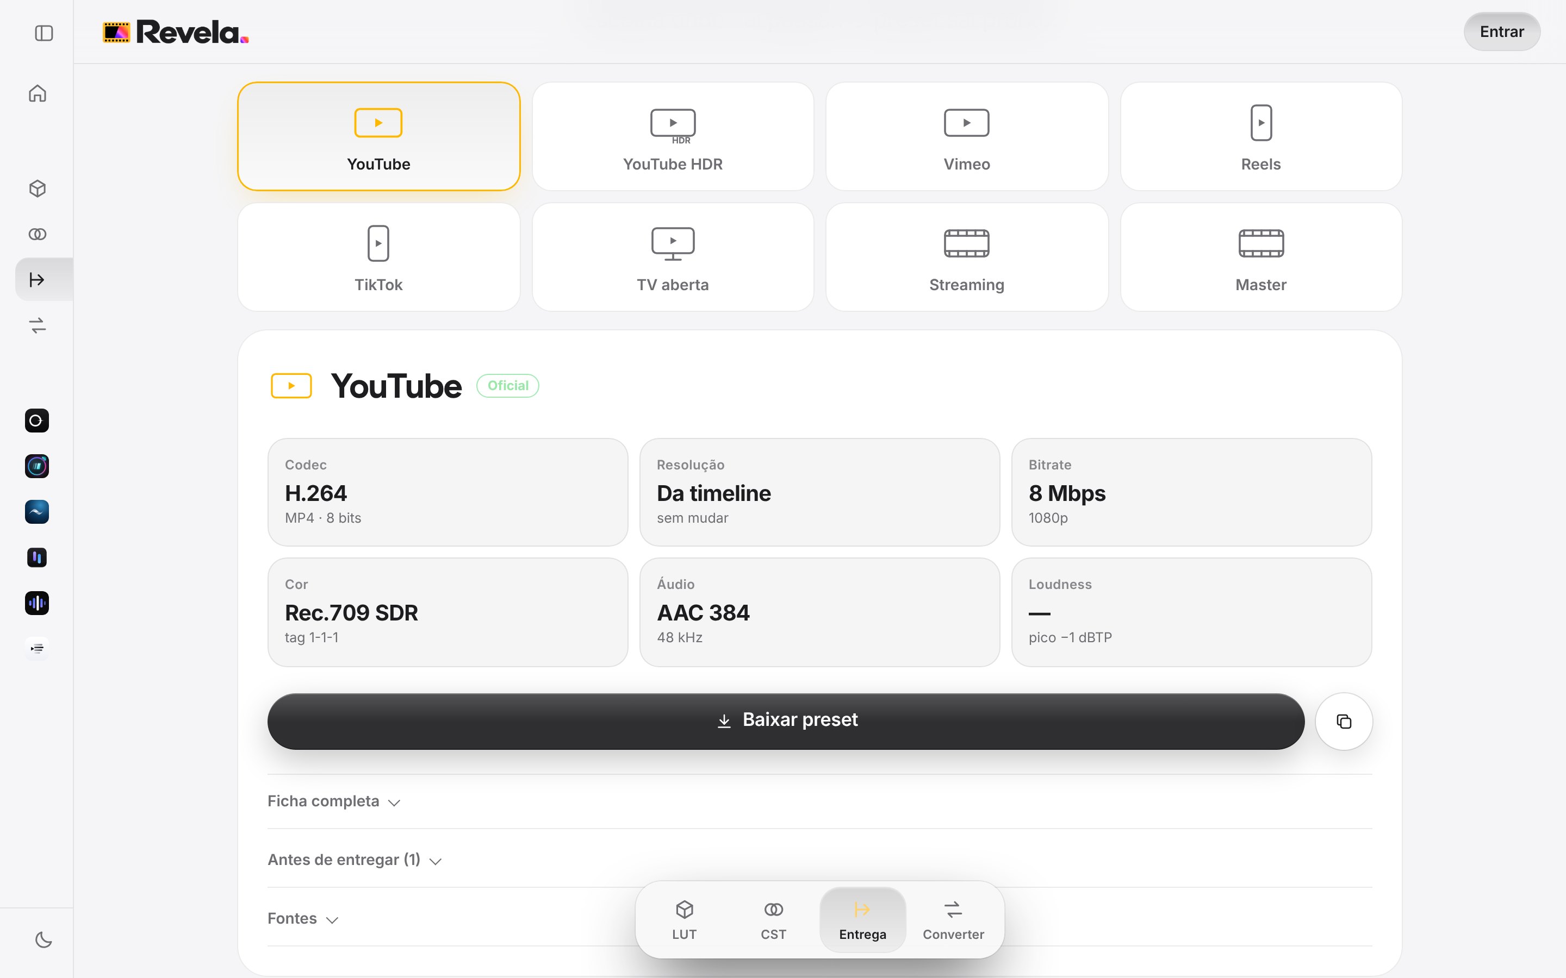Viewport: 1566px width, 978px height.
Task: Open the blue wave app icon in sidebar
Action: 37,512
